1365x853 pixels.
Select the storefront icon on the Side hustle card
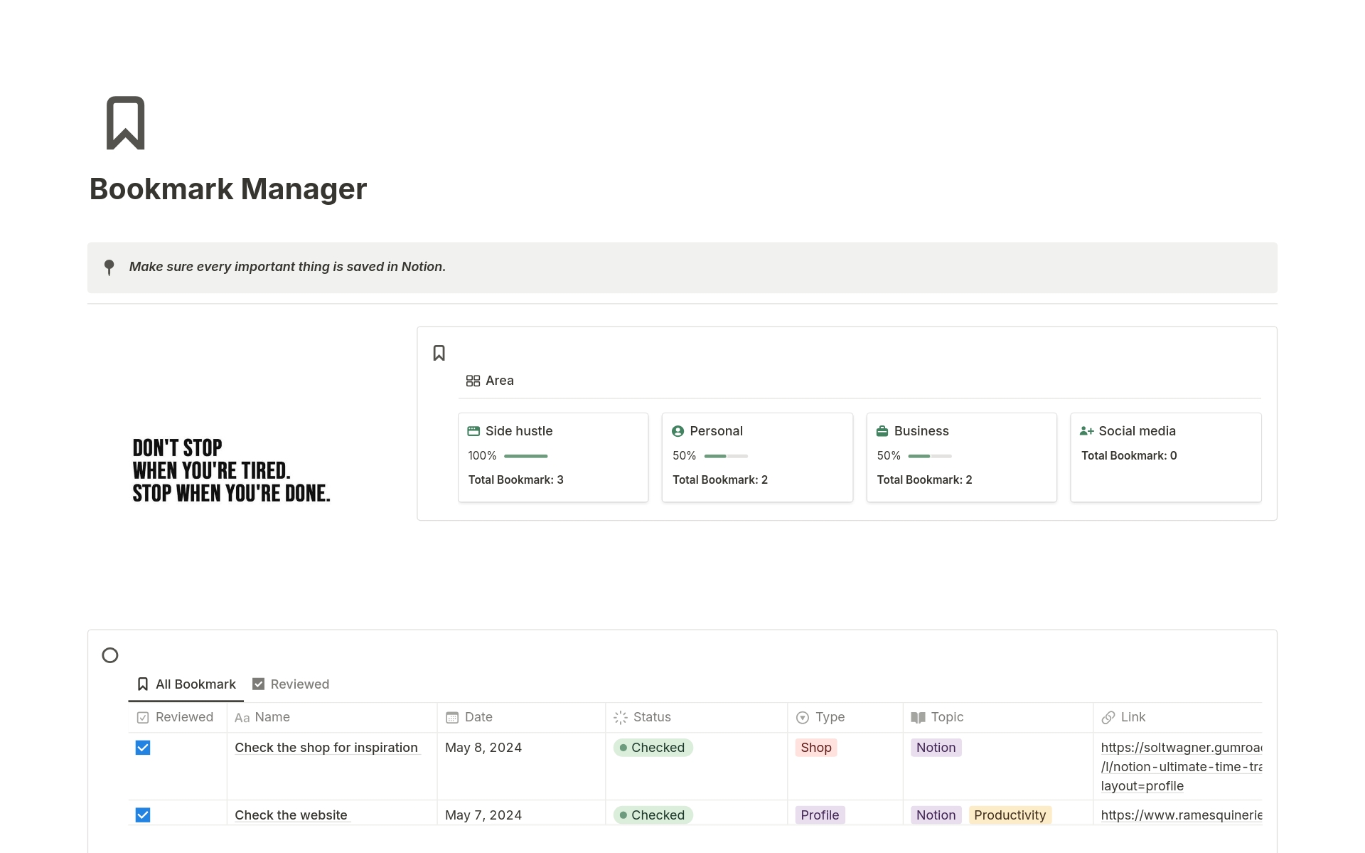click(x=473, y=430)
